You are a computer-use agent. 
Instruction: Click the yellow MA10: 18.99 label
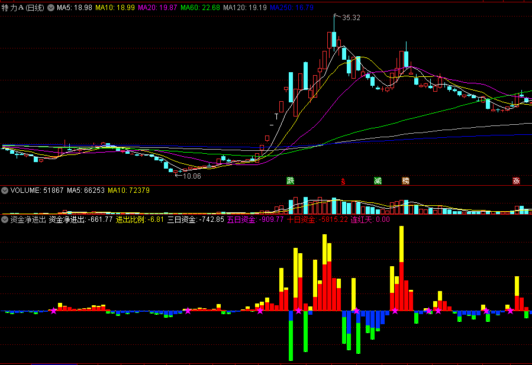pyautogui.click(x=115, y=8)
